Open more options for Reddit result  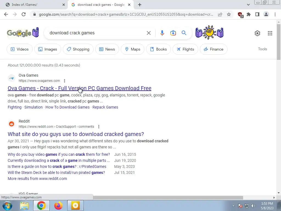[99, 127]
